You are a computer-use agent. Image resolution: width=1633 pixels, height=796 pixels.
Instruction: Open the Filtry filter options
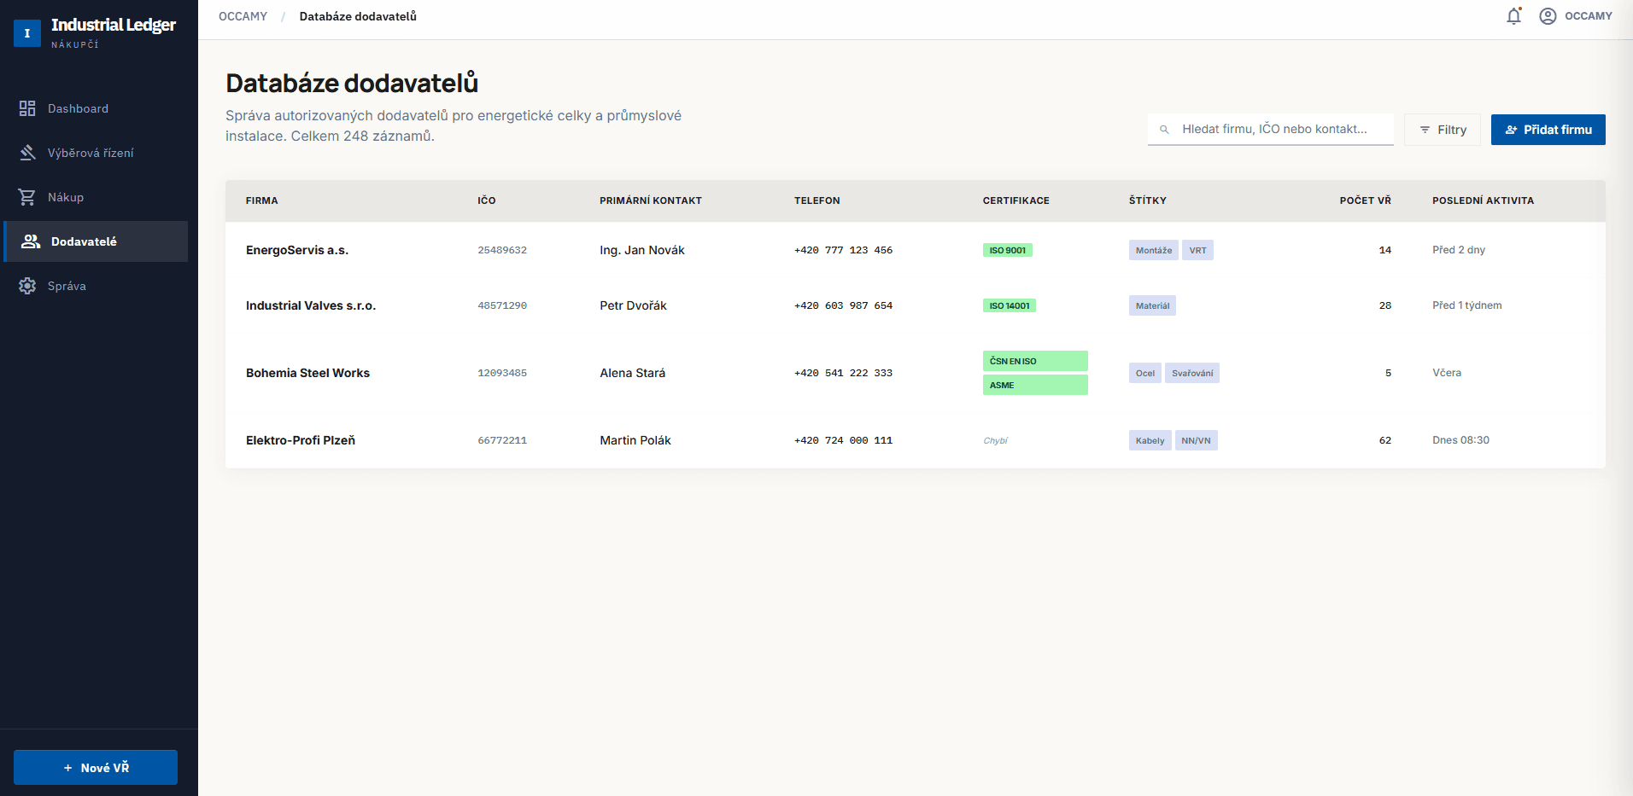pyautogui.click(x=1442, y=130)
